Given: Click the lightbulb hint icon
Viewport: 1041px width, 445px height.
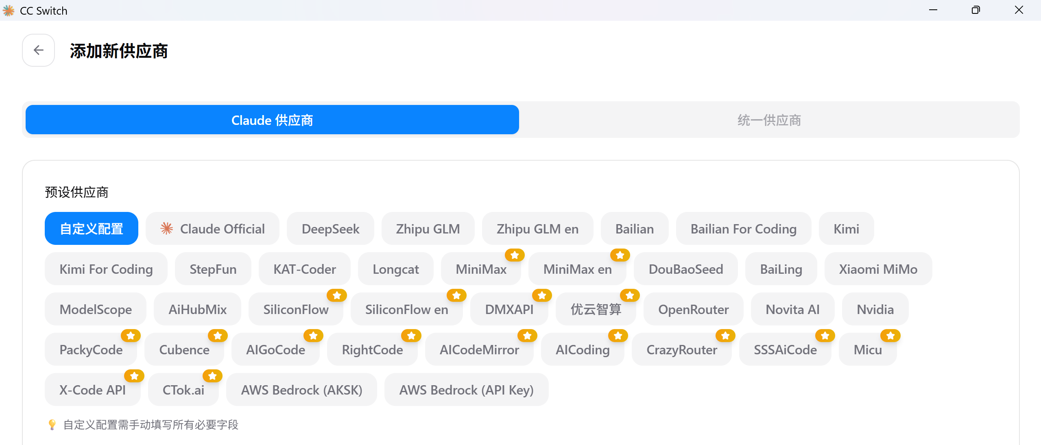Looking at the screenshot, I should [52, 425].
